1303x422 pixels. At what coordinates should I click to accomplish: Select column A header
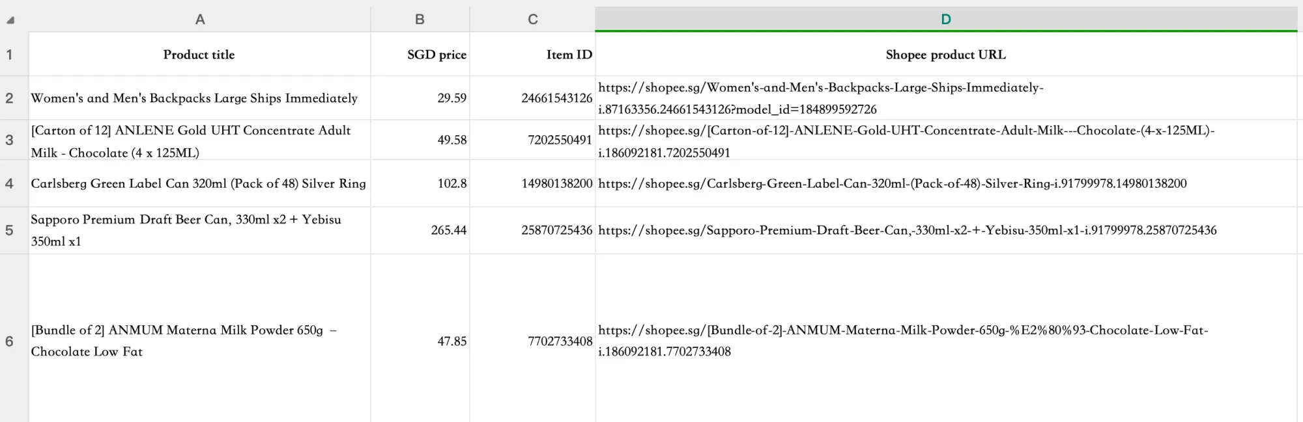[200, 20]
